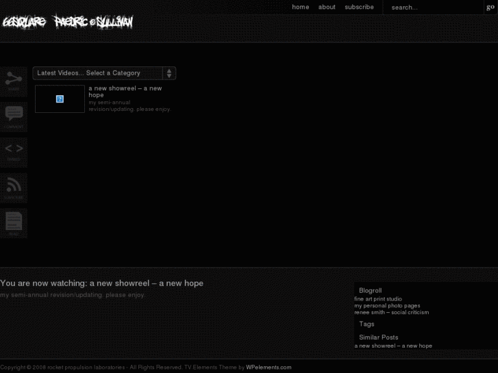Visit fine art print studio link
The image size is (498, 373).
[x=378, y=299]
